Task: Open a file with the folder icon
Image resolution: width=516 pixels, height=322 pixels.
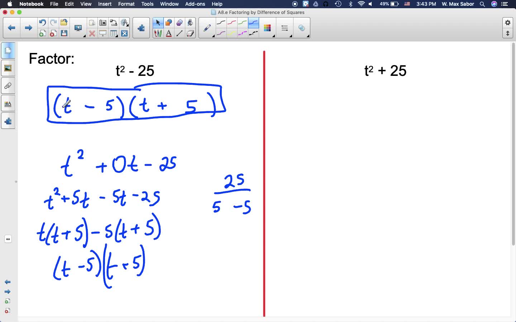Action: 64,23
